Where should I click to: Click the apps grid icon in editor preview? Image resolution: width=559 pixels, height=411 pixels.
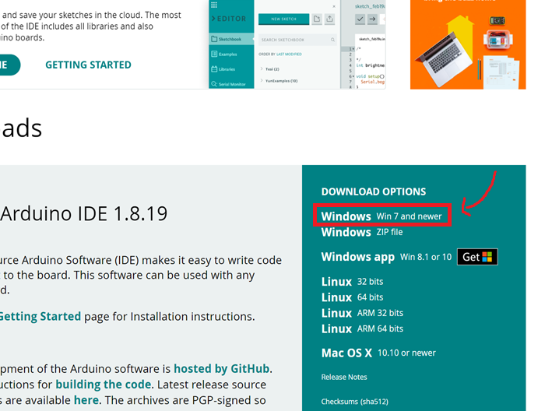point(214,5)
